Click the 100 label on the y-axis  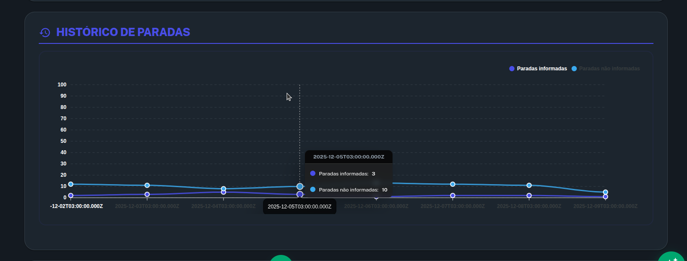62,85
